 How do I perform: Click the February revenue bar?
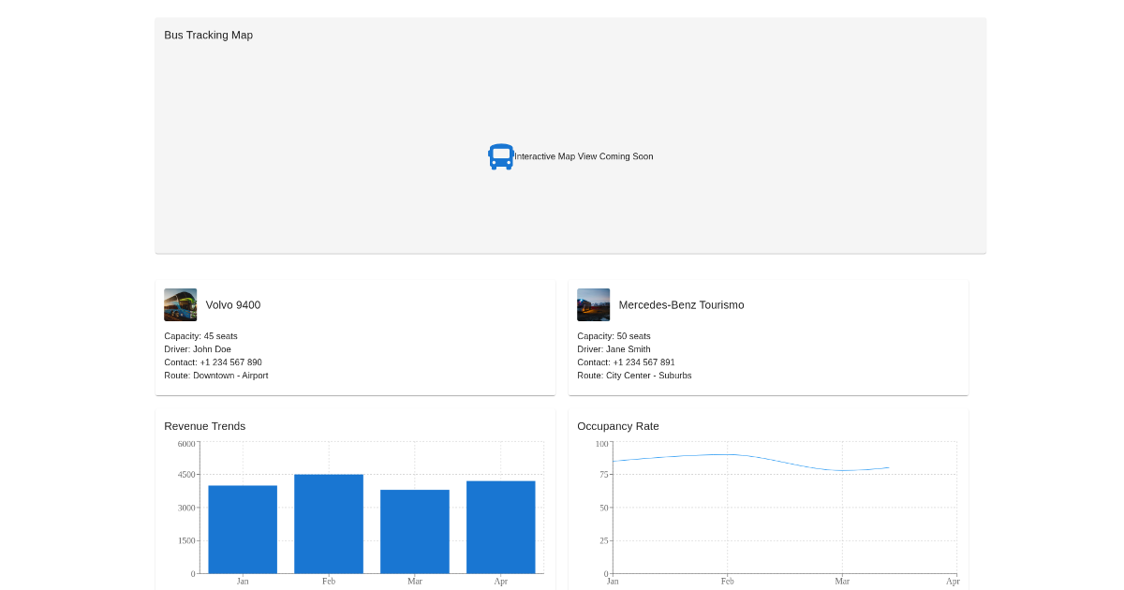pyautogui.click(x=329, y=524)
